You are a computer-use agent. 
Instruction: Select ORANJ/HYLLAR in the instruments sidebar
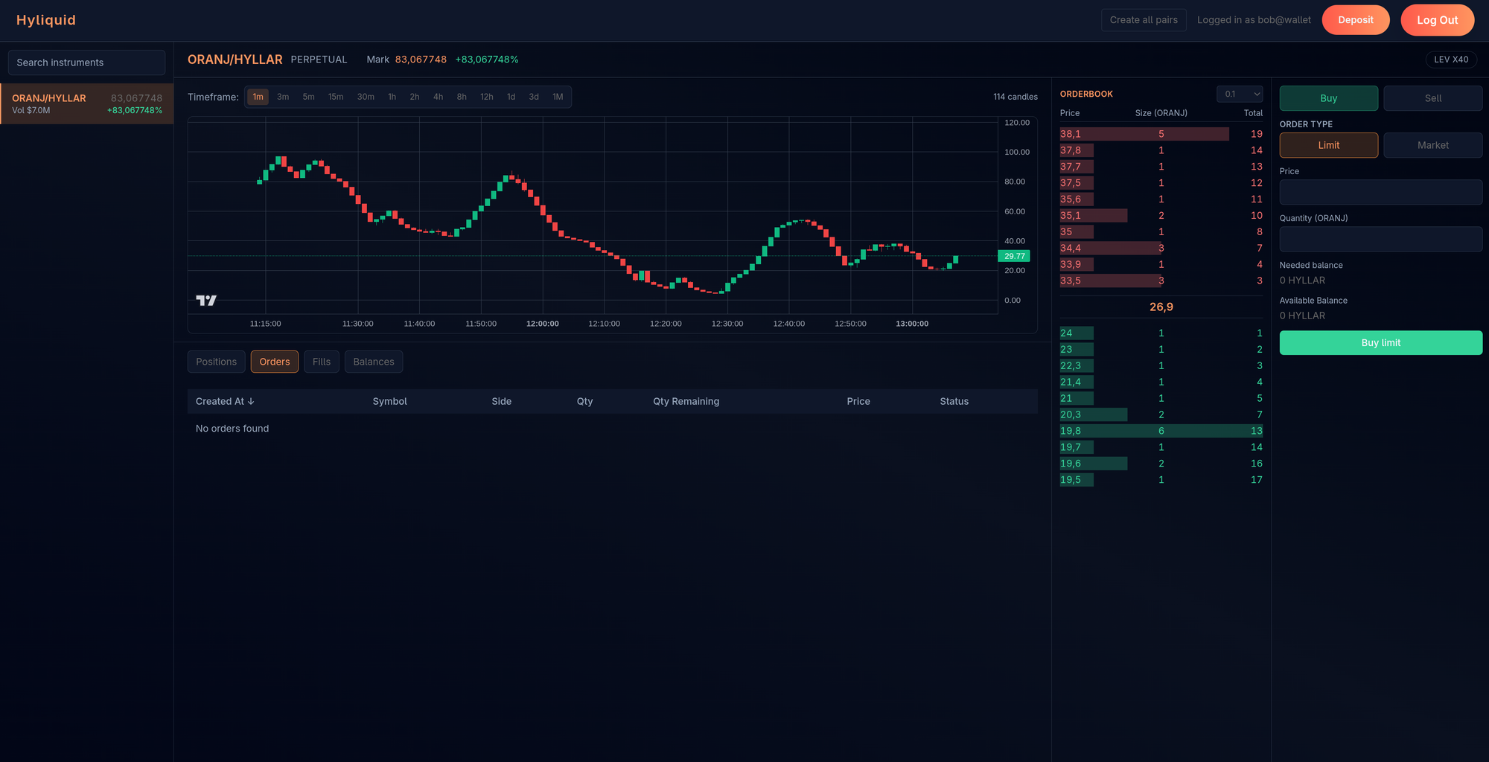click(86, 103)
